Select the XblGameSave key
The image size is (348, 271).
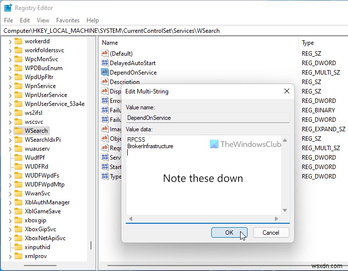[43, 211]
